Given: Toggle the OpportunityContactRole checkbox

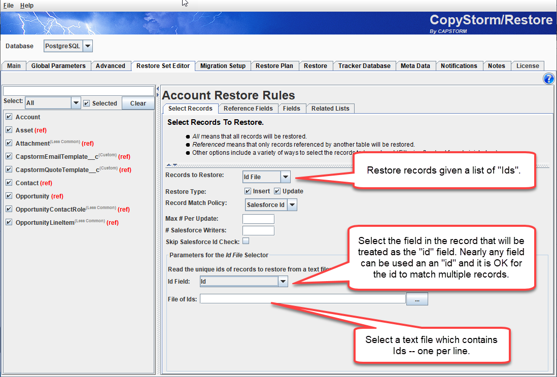Looking at the screenshot, I should (x=9, y=209).
